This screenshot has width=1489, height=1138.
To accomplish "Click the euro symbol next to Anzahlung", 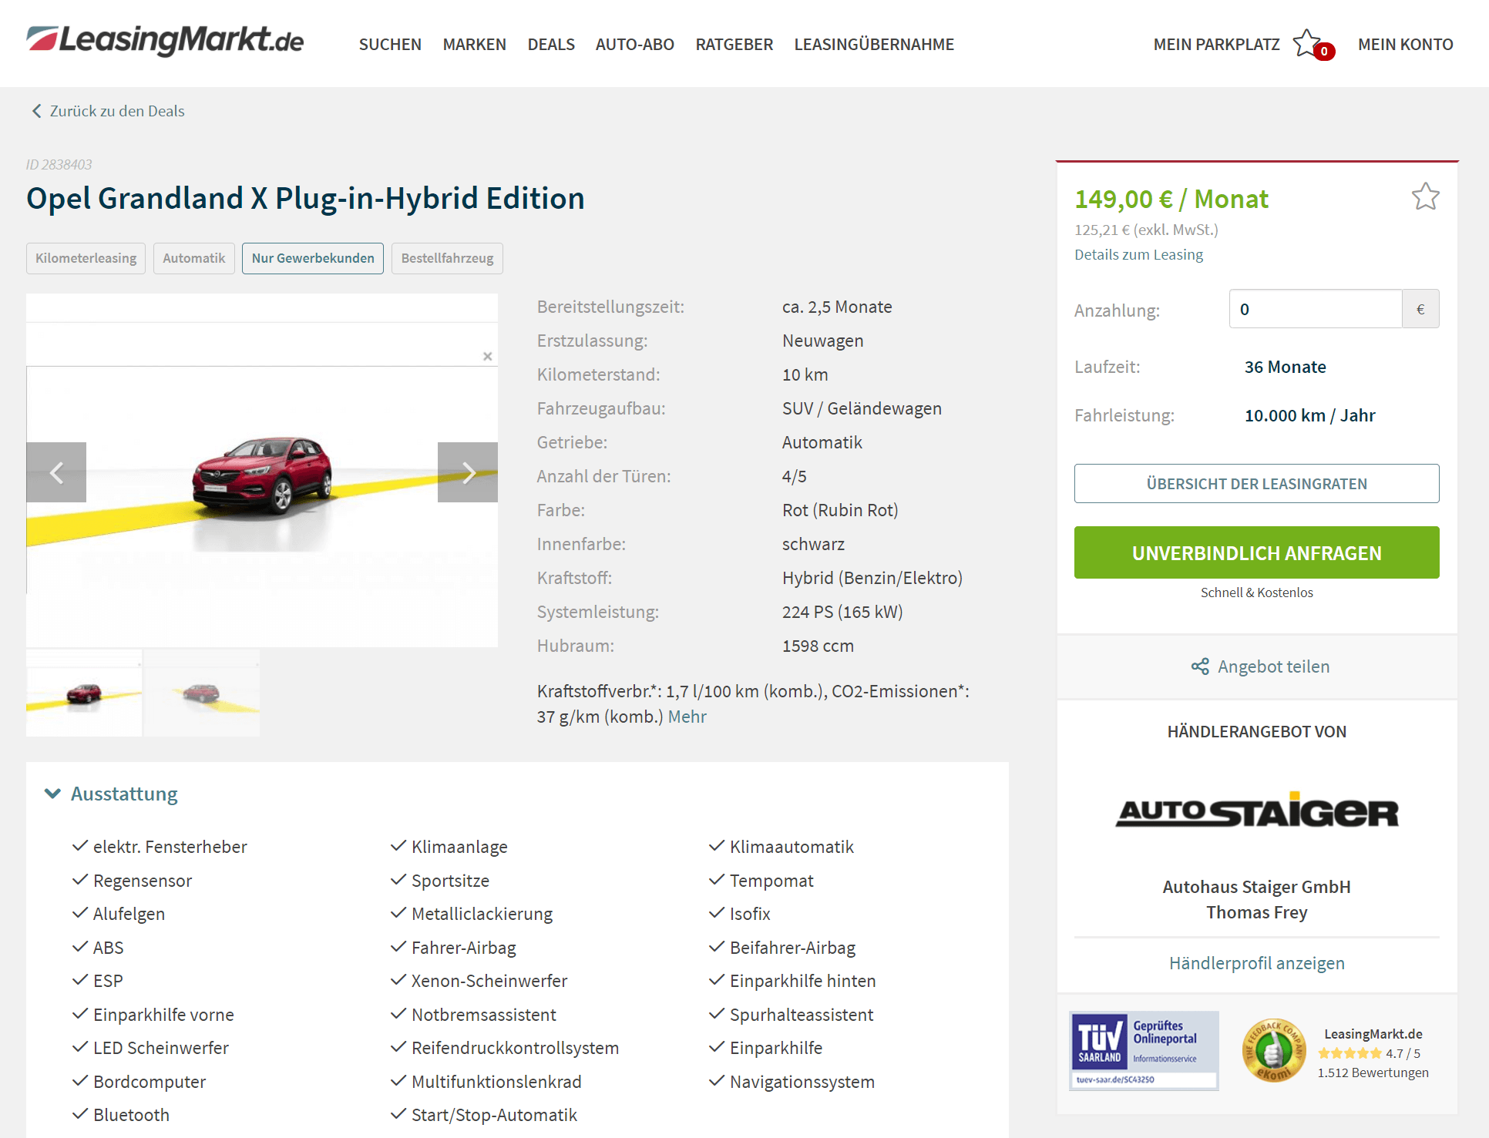I will (1420, 309).
